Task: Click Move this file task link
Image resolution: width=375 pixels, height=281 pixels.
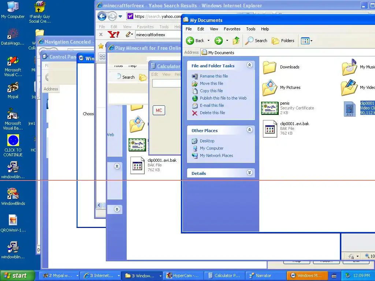Action: tap(211, 83)
